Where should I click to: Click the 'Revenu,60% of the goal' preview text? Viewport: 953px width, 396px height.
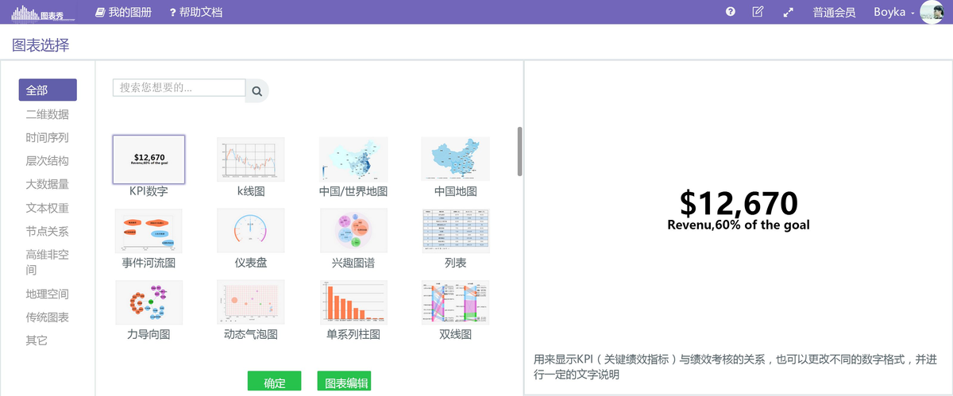pos(739,225)
